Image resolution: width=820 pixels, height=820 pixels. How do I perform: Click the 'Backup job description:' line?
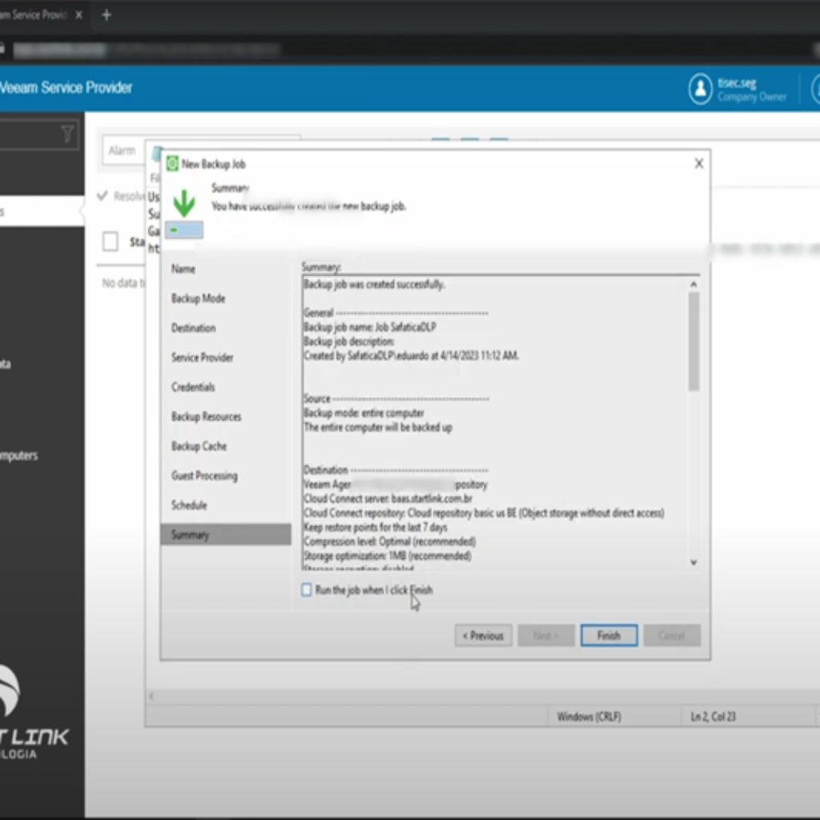tap(349, 341)
